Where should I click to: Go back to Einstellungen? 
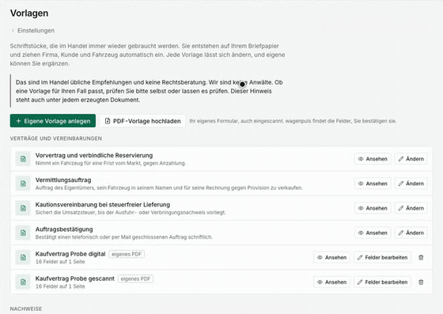pyautogui.click(x=32, y=31)
